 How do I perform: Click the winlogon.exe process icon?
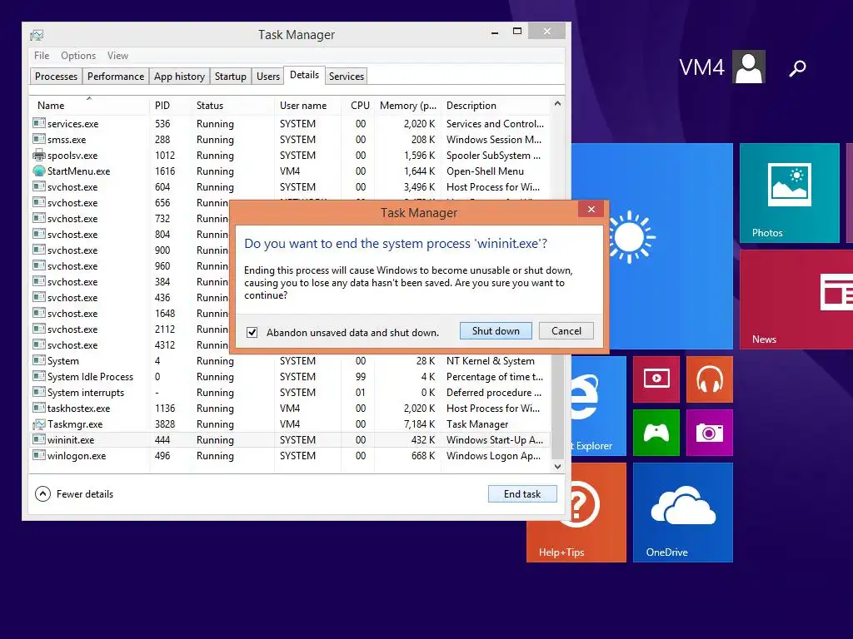coord(38,455)
